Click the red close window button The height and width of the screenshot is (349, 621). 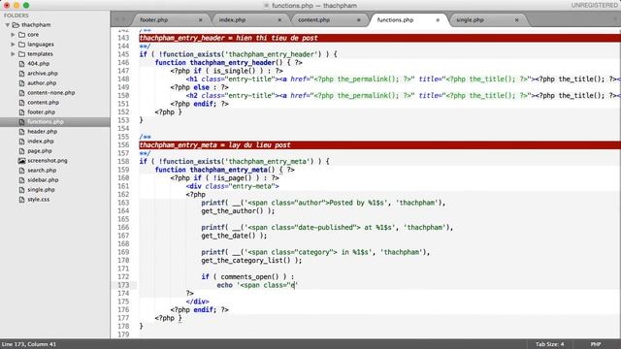(7, 6)
